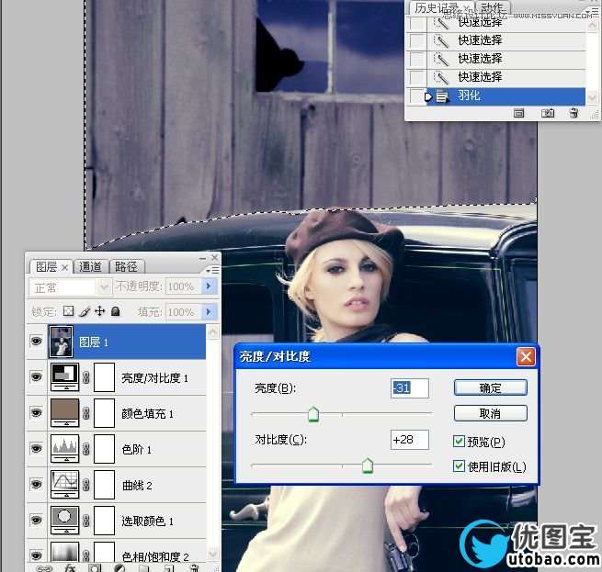Click mask link chain icon on 曲线 2
Screen dimensions: 602x572
86,485
